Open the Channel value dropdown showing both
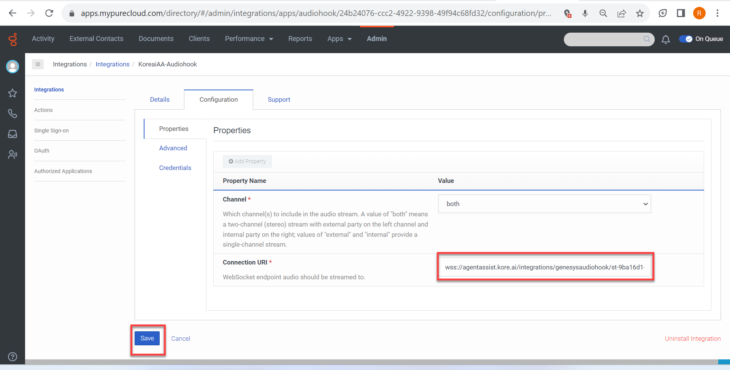This screenshot has height=370, width=730. pos(544,204)
